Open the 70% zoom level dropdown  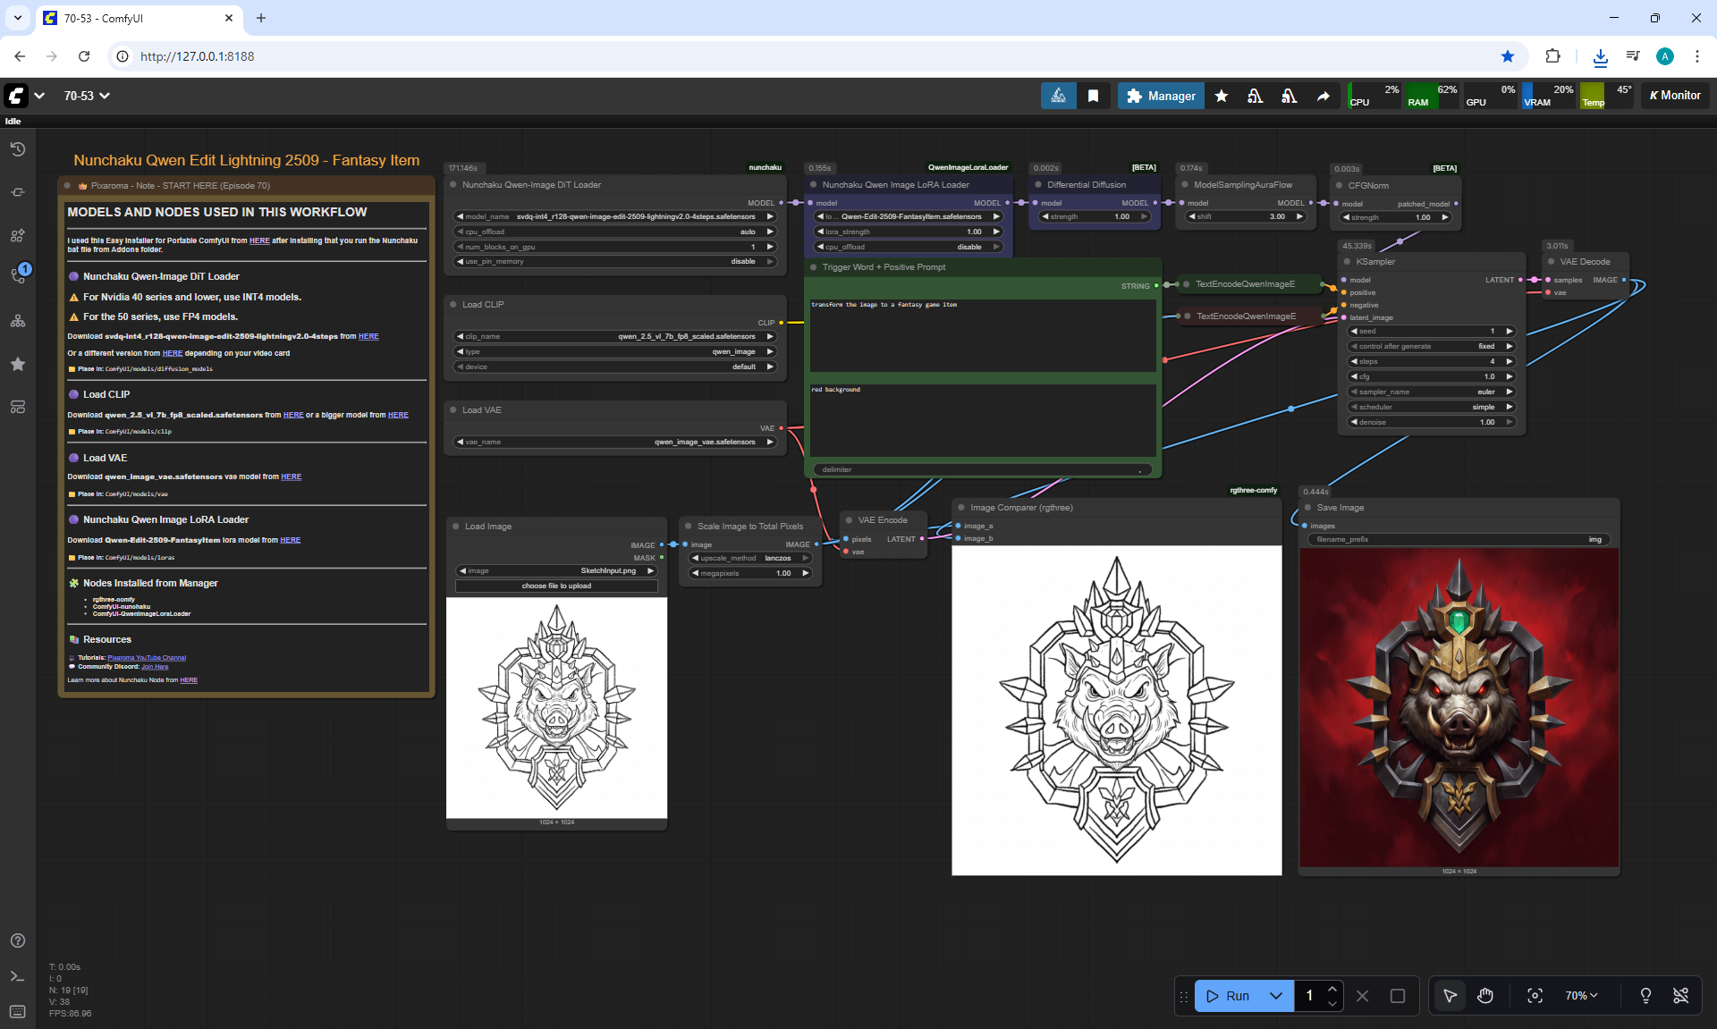click(x=1581, y=996)
